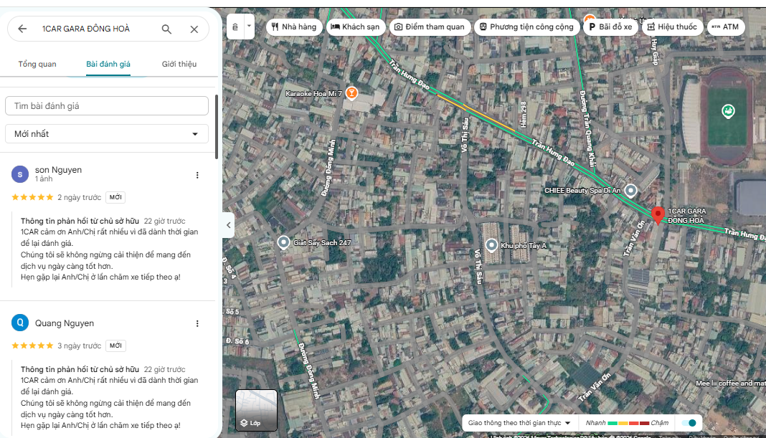This screenshot has height=438, width=766.
Task: Go back with the arrow in search box
Action: click(x=22, y=29)
